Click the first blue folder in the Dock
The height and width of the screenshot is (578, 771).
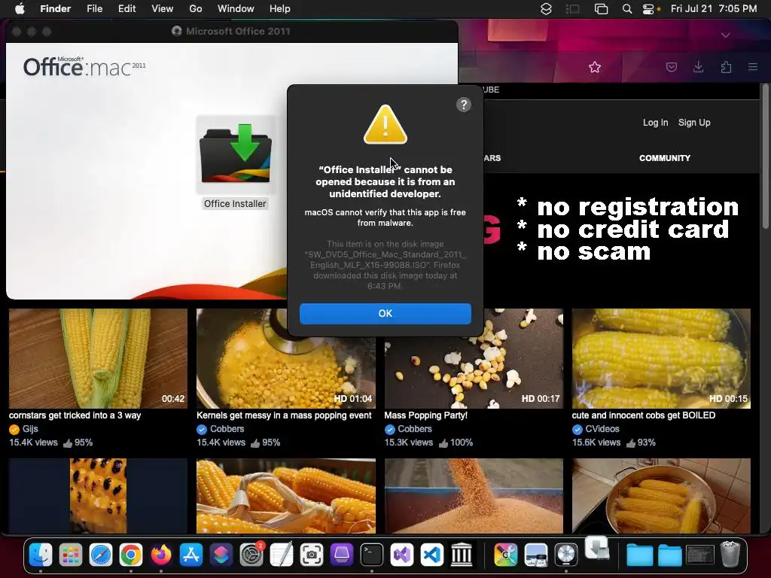tap(640, 556)
